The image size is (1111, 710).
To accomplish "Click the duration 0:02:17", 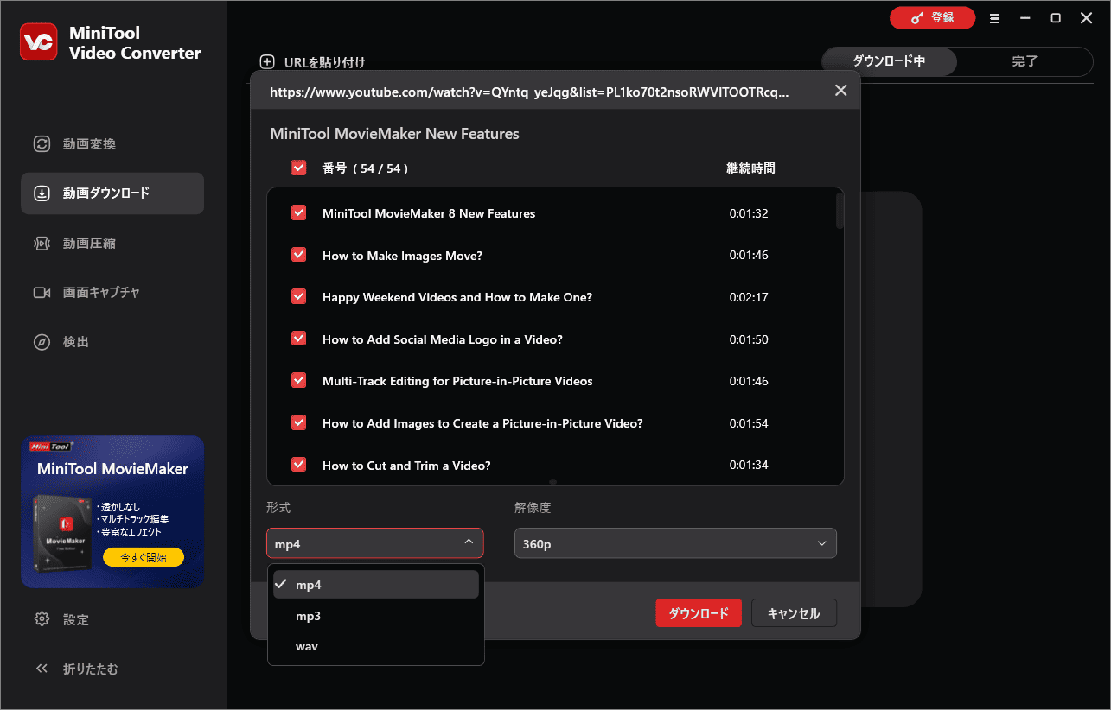I will pos(749,297).
